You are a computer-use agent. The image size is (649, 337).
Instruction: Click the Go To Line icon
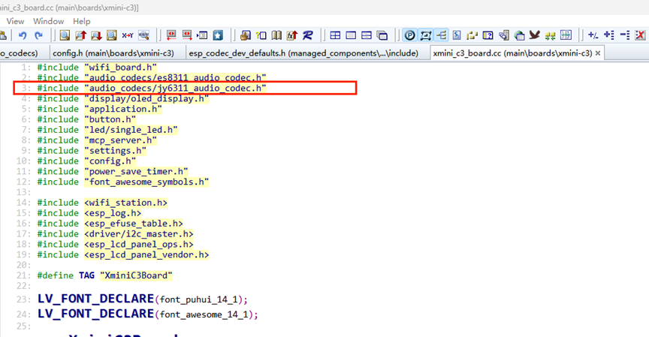[x=202, y=35]
